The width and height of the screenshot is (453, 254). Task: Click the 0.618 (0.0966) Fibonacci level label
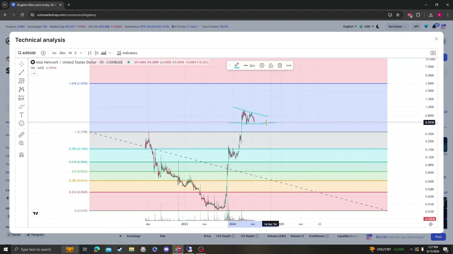[x=78, y=162]
